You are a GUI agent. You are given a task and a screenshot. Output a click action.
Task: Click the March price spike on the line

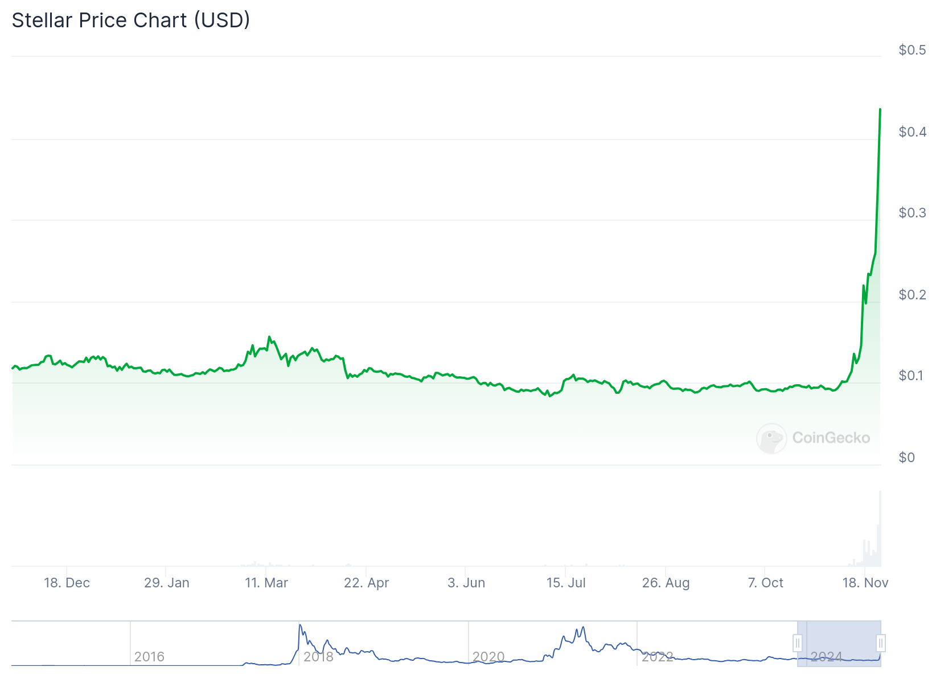(269, 337)
